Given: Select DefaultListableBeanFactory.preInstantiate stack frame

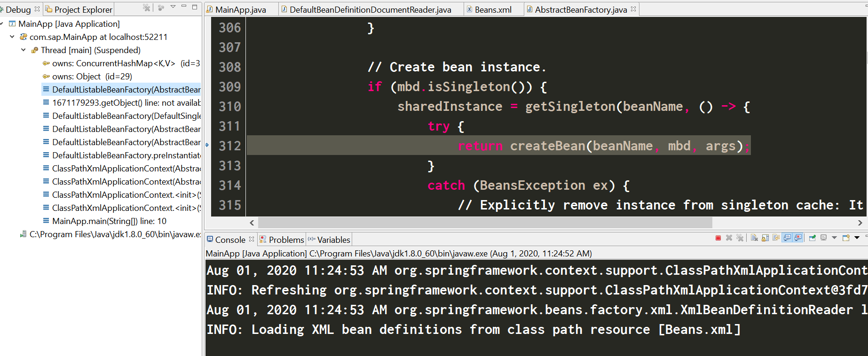Looking at the screenshot, I should click(121, 155).
